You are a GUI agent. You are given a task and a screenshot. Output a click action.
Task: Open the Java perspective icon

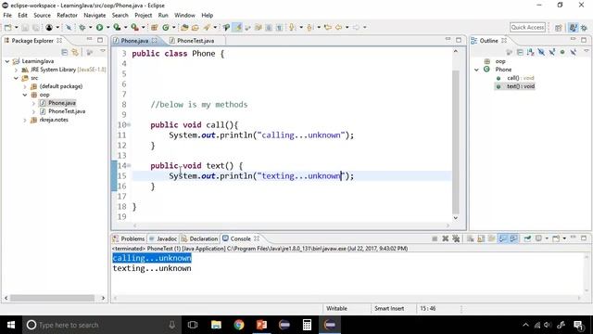[x=573, y=28]
